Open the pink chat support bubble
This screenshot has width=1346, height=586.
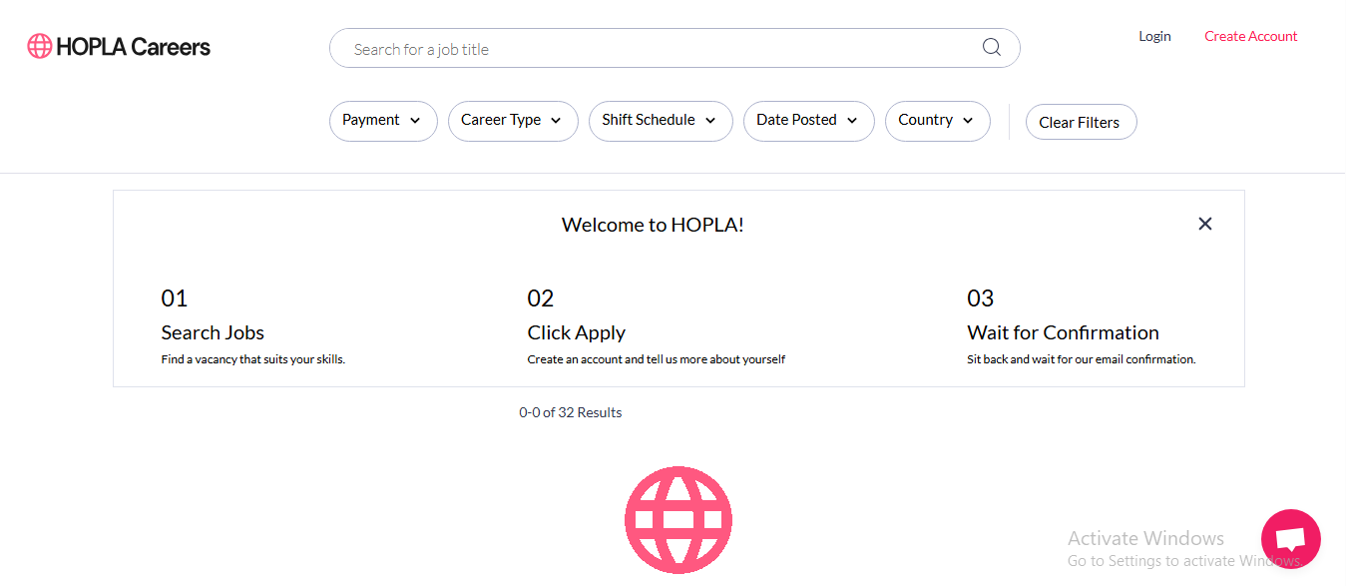[1290, 539]
